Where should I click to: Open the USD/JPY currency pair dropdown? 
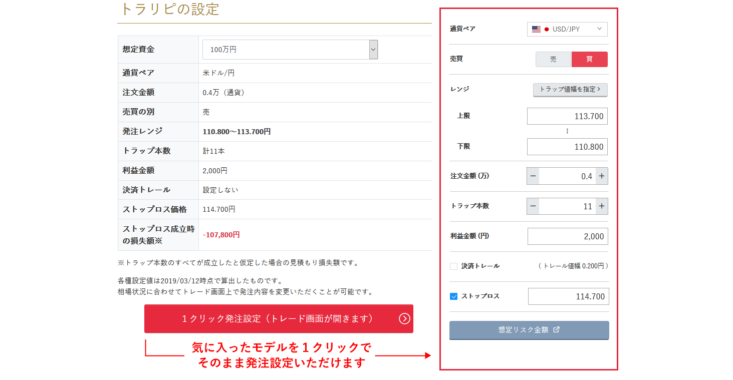tap(567, 29)
